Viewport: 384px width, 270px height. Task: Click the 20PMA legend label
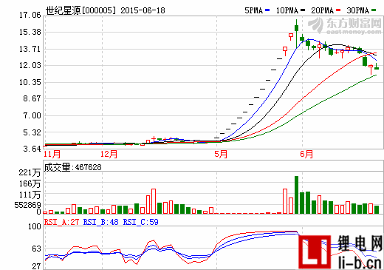click(323, 10)
